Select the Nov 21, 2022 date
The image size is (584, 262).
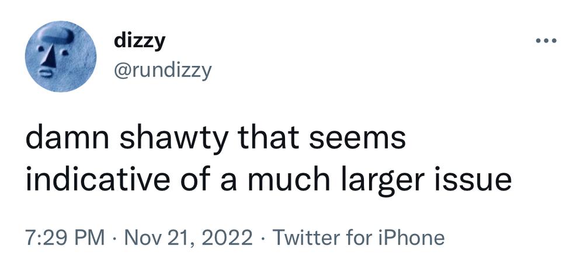[189, 237]
